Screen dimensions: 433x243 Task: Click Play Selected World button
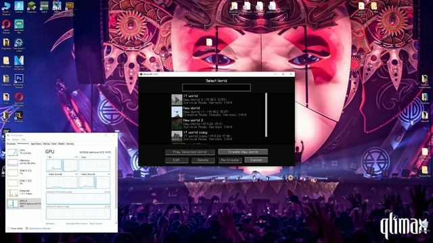click(x=189, y=152)
